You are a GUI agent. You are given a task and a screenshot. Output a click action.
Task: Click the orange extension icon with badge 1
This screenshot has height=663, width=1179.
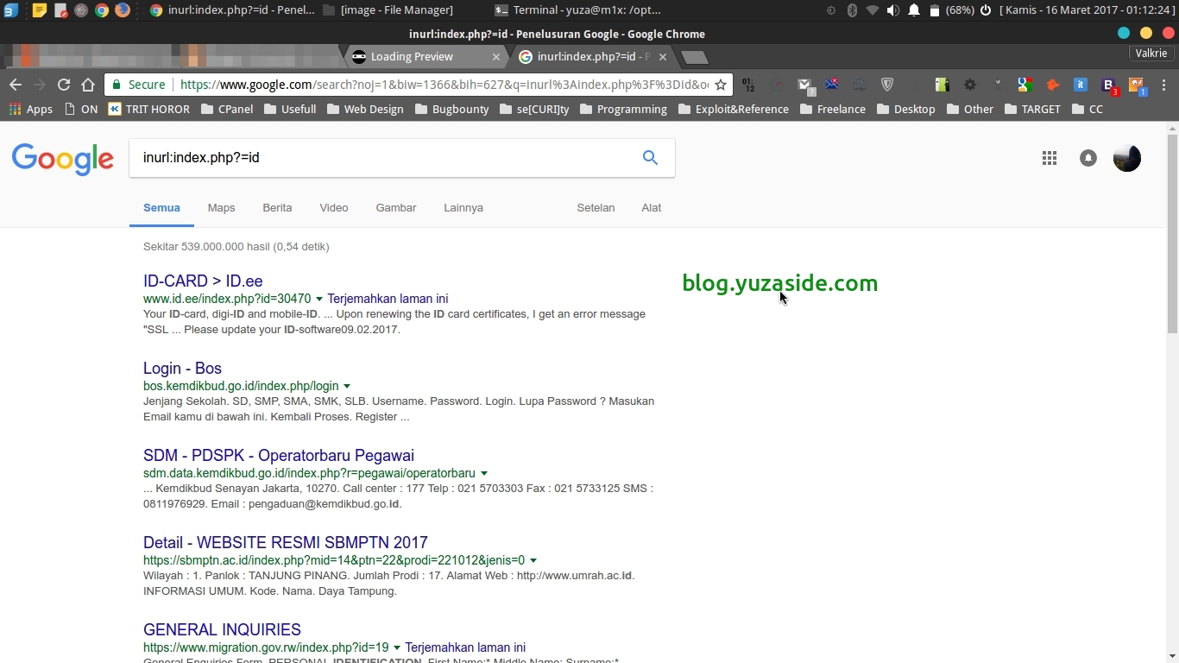coord(1138,85)
